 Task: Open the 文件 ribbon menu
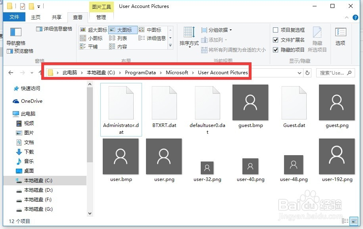(x=14, y=17)
